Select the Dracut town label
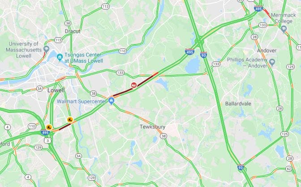Screen dimensions: 301x187 (x=73, y=31)
